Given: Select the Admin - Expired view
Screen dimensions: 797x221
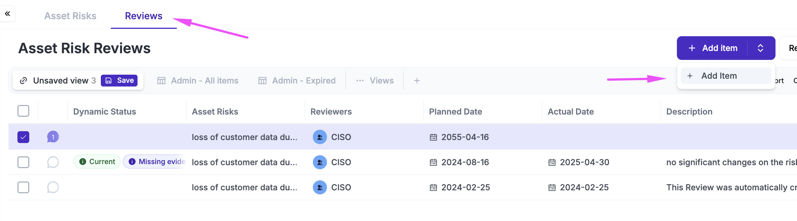Looking at the screenshot, I should (297, 81).
